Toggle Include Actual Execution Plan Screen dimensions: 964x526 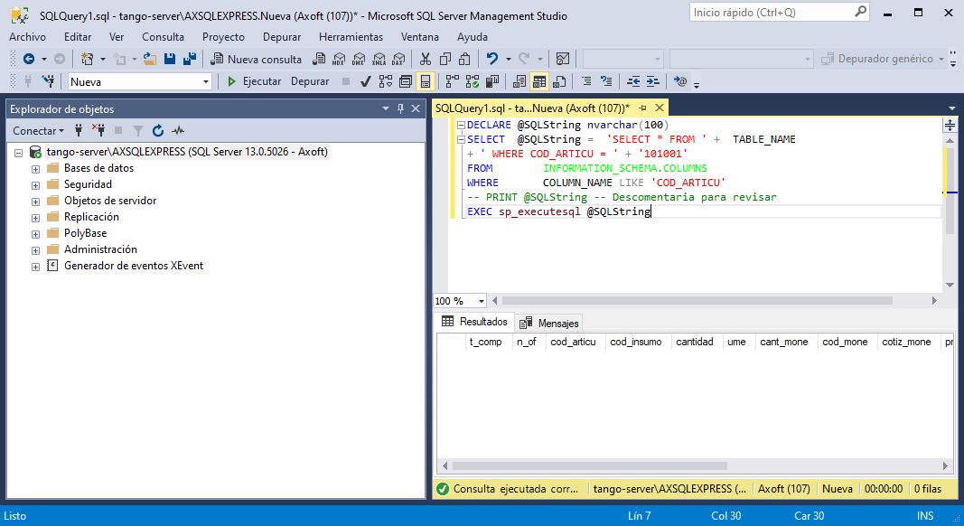coord(452,81)
